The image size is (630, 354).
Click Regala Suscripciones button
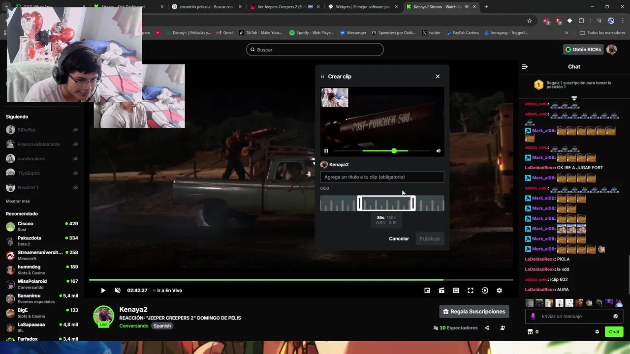coord(474,312)
